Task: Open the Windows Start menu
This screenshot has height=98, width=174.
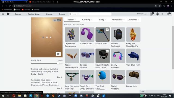Action: point(2,96)
